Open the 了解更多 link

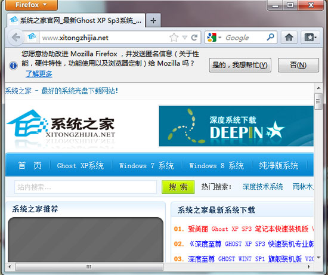39,73
